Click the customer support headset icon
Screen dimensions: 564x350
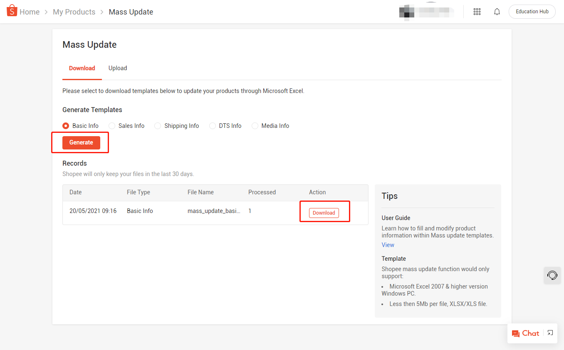[x=552, y=275]
